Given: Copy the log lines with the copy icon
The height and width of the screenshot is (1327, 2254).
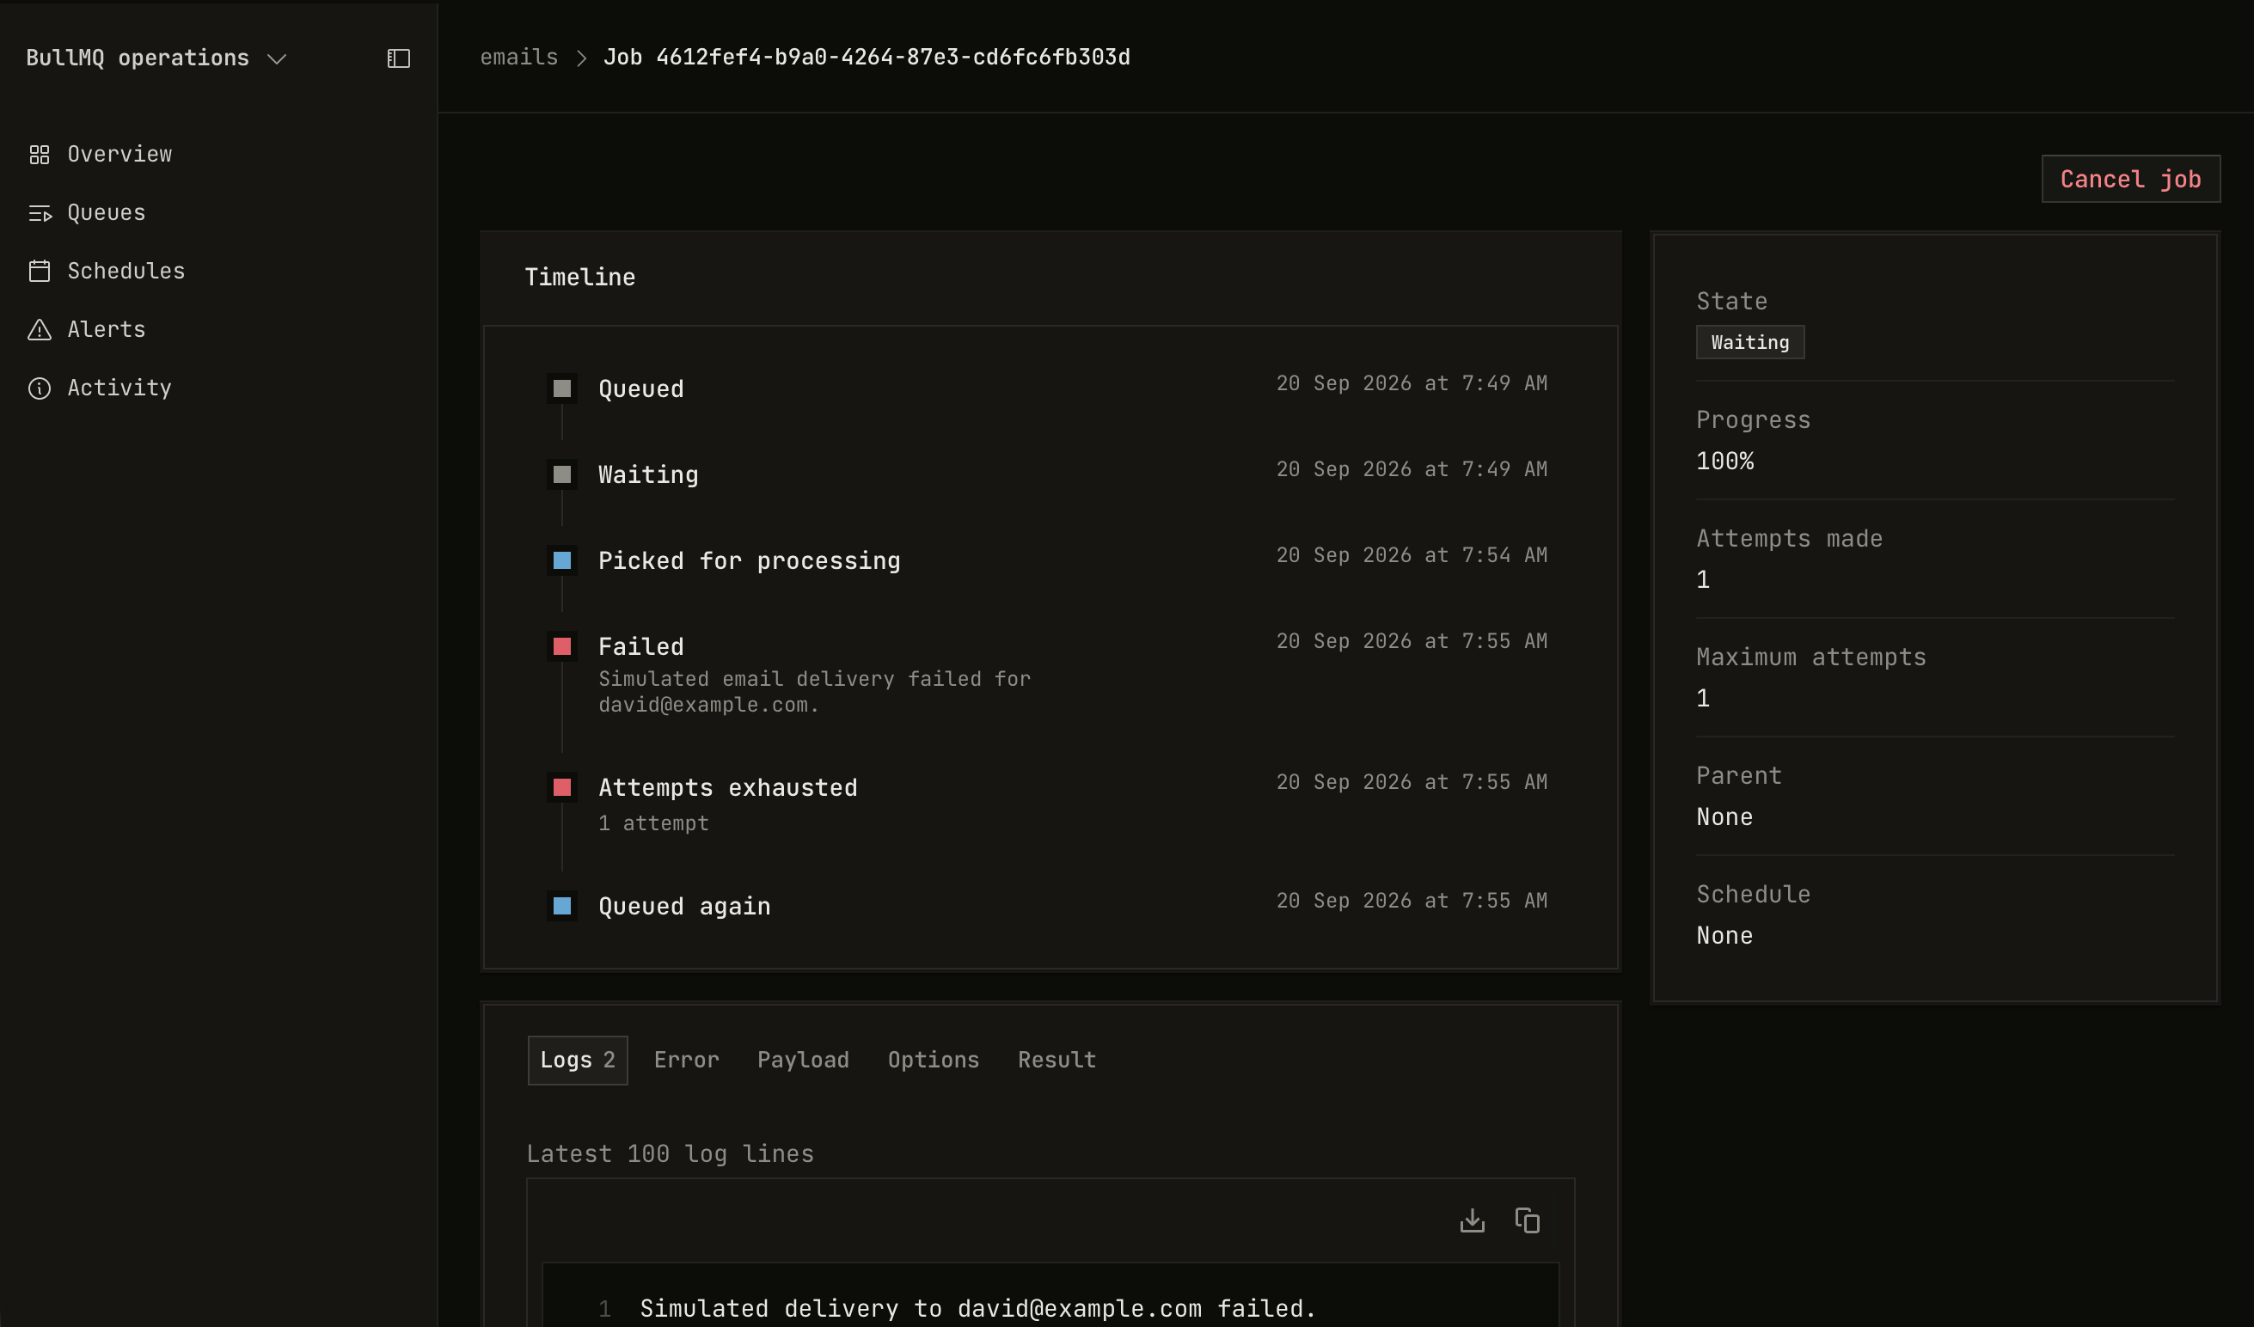Looking at the screenshot, I should pos(1527,1220).
